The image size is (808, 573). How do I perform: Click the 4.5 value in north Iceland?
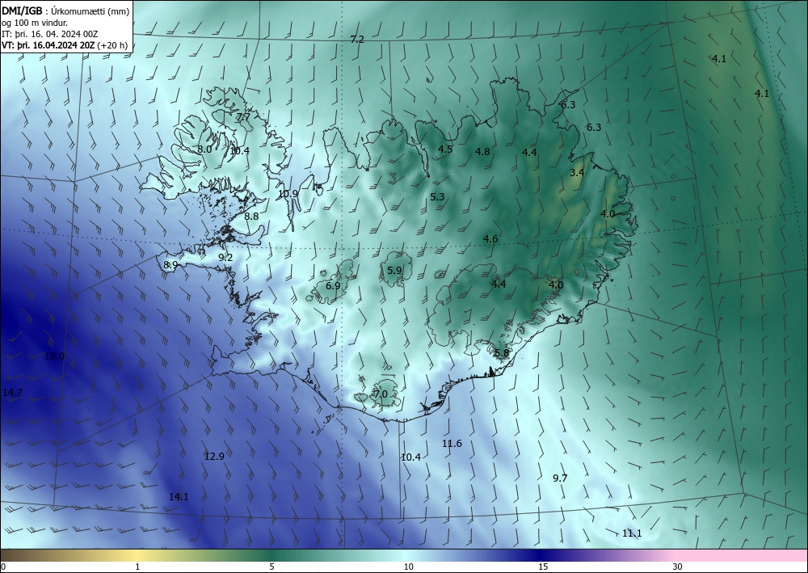(x=445, y=149)
